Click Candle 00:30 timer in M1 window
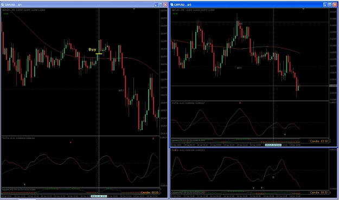The image size is (339, 200). [x=149, y=192]
